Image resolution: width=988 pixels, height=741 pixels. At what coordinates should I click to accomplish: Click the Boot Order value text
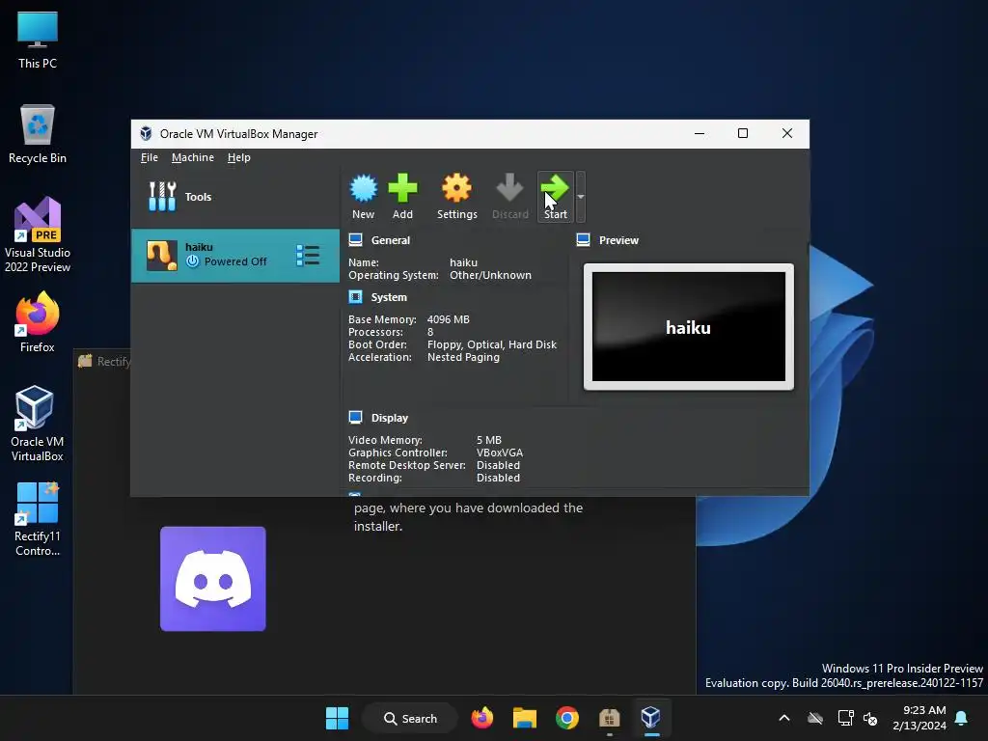coord(492,344)
